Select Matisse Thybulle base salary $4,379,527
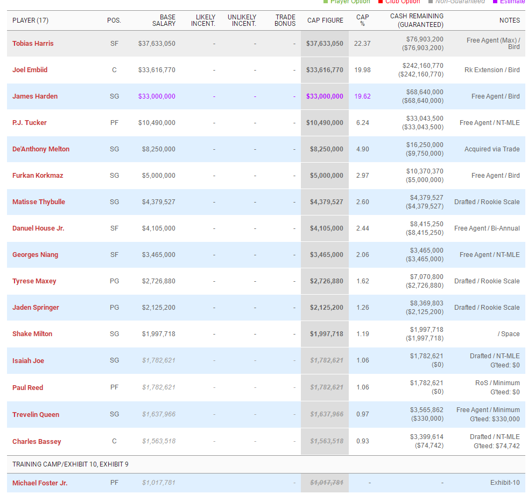This screenshot has width=528, height=501. (x=159, y=201)
